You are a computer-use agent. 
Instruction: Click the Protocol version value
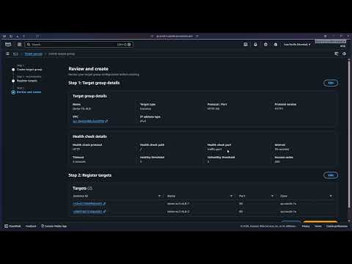pos(279,109)
